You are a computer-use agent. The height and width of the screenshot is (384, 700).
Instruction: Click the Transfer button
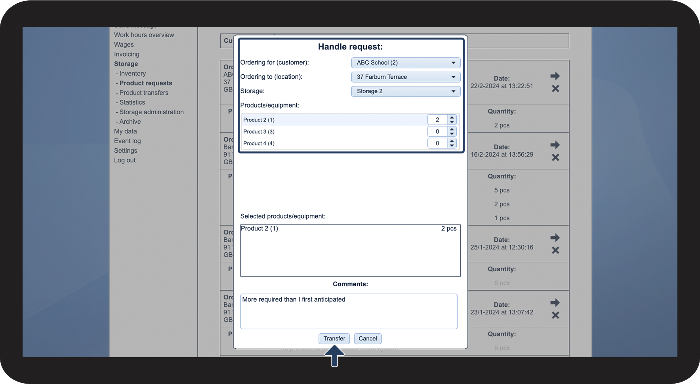pos(334,339)
